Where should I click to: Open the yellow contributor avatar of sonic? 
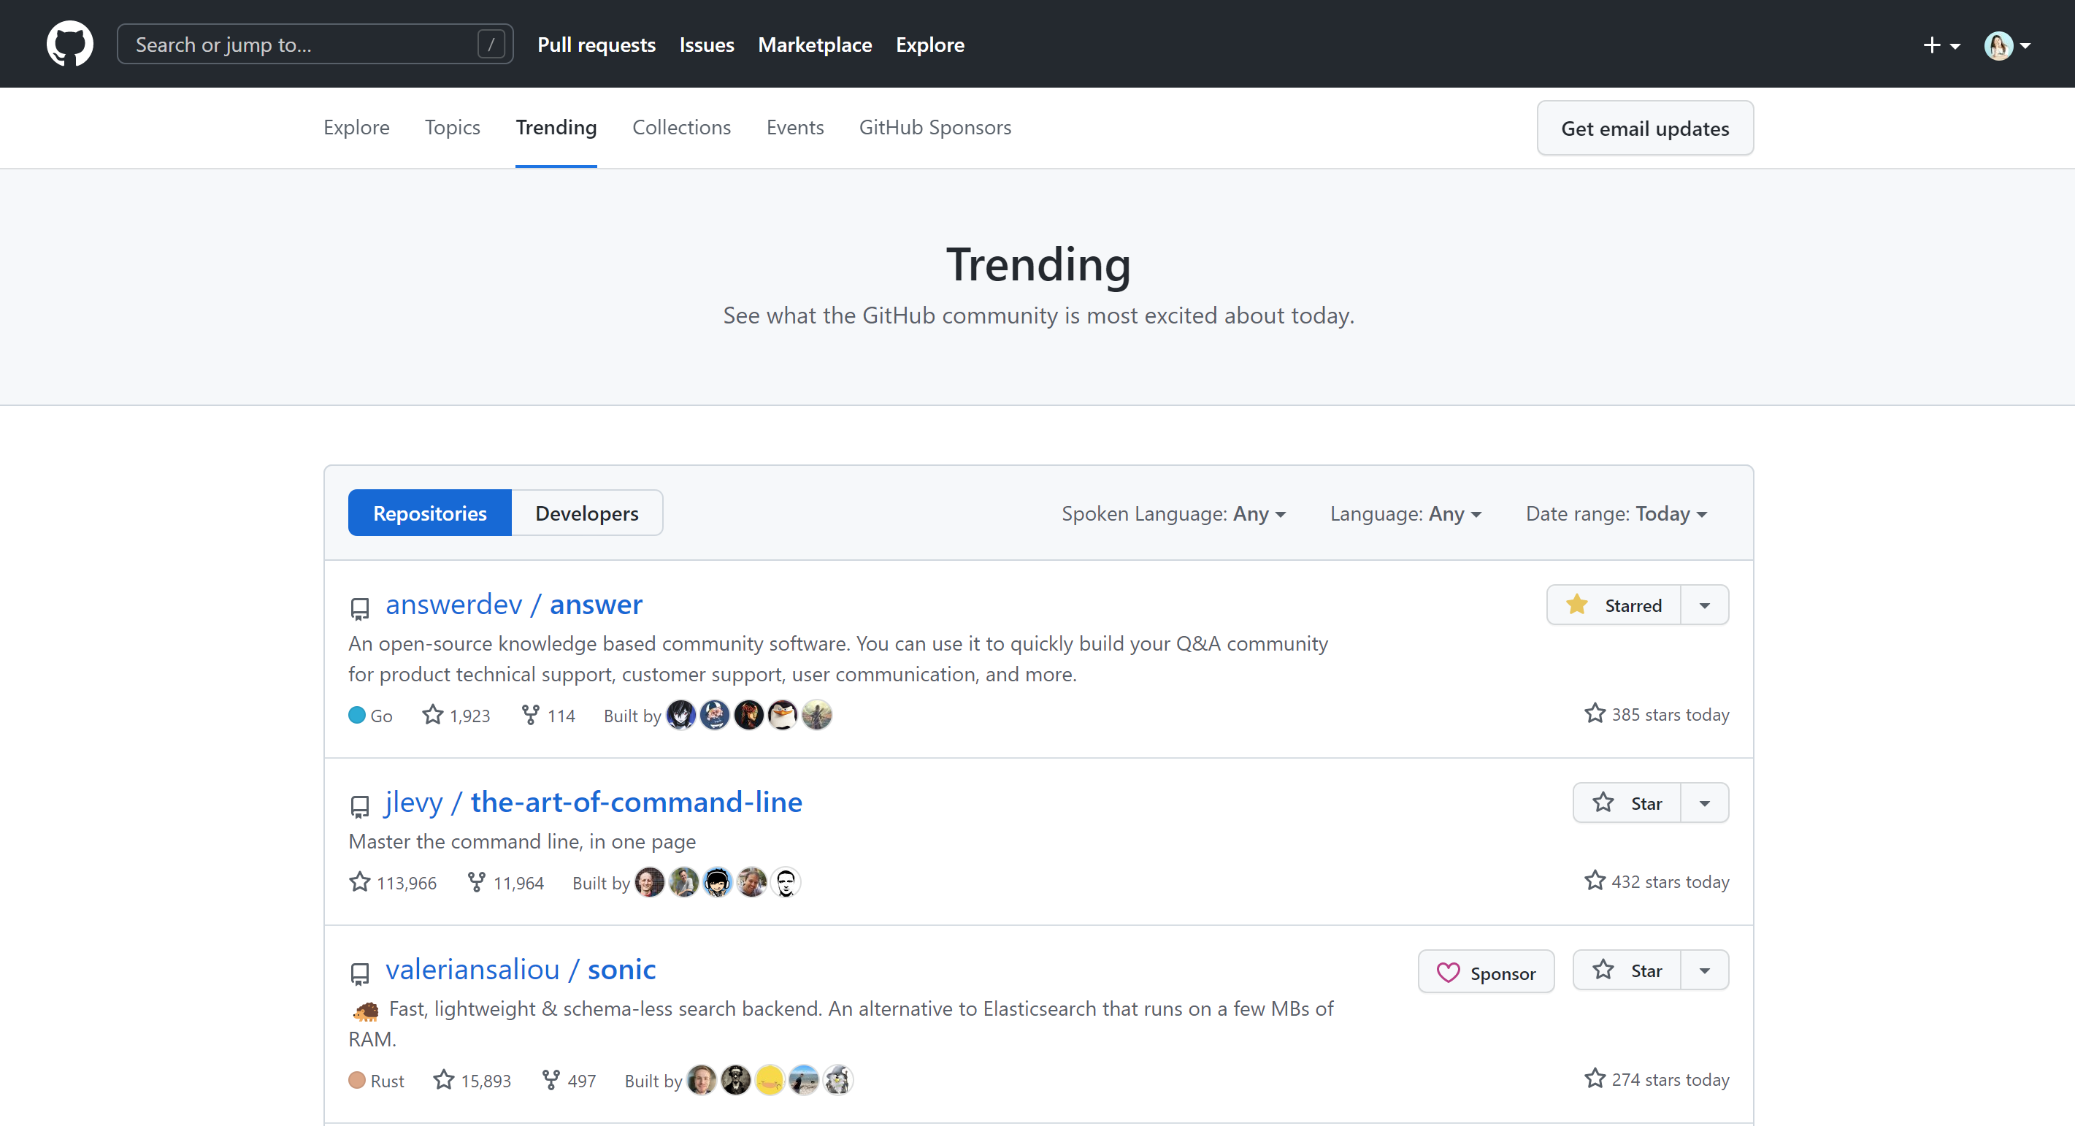point(770,1080)
